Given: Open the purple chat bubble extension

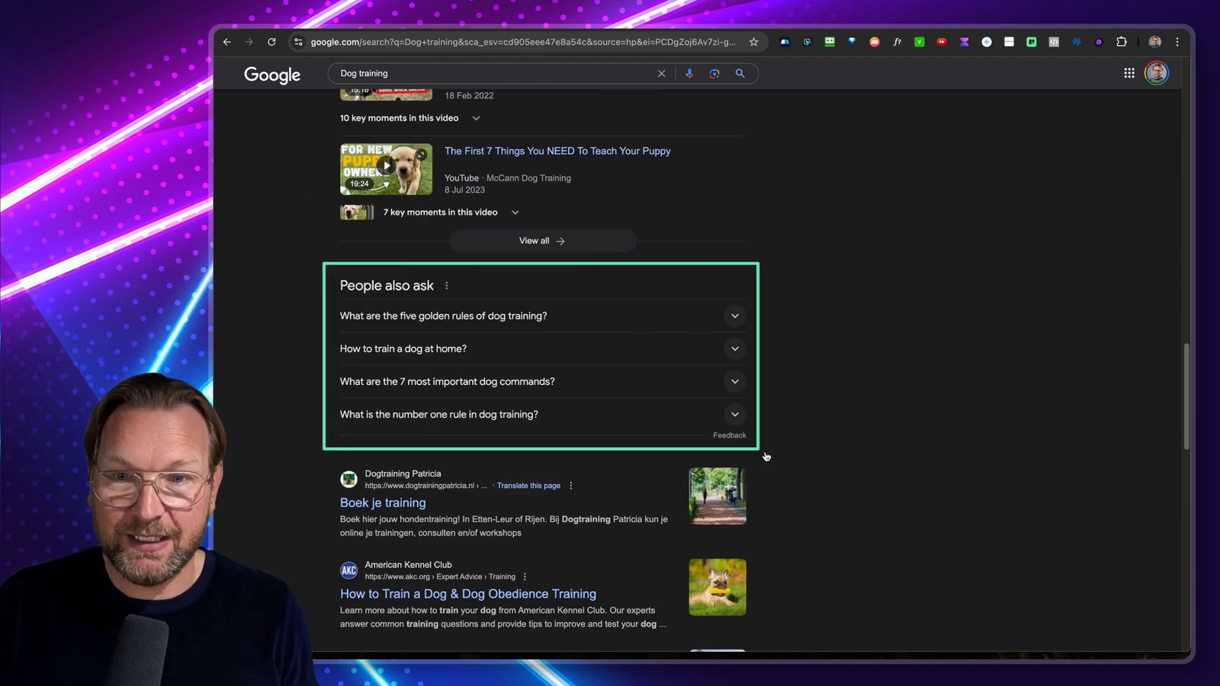Looking at the screenshot, I should coord(1099,42).
